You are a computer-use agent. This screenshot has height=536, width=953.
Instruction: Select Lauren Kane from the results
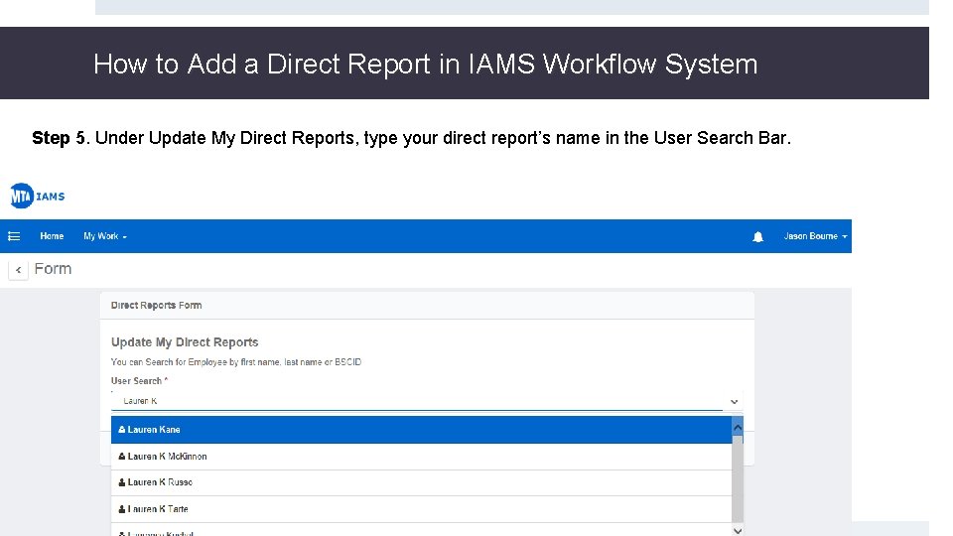click(x=421, y=430)
